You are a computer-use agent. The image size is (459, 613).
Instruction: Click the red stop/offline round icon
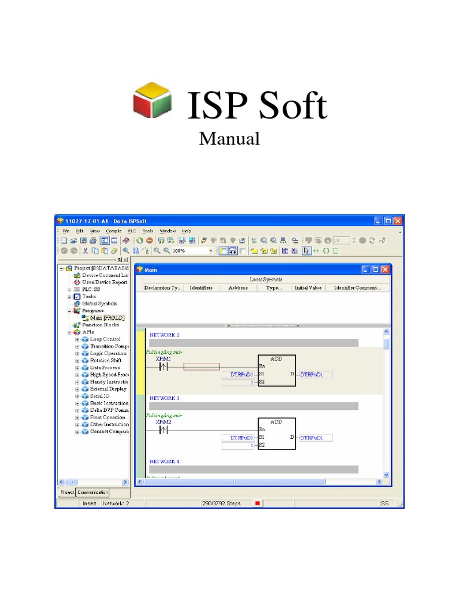[x=149, y=241]
